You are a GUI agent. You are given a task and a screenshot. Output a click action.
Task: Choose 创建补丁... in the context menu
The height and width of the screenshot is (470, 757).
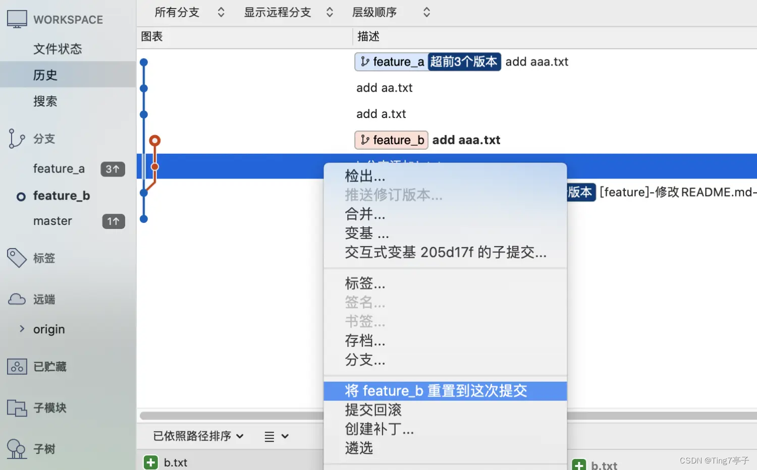[445, 429]
